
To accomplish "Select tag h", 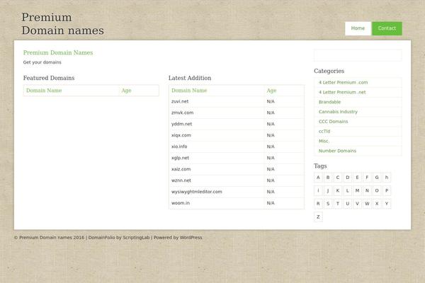I will click(x=387, y=178).
